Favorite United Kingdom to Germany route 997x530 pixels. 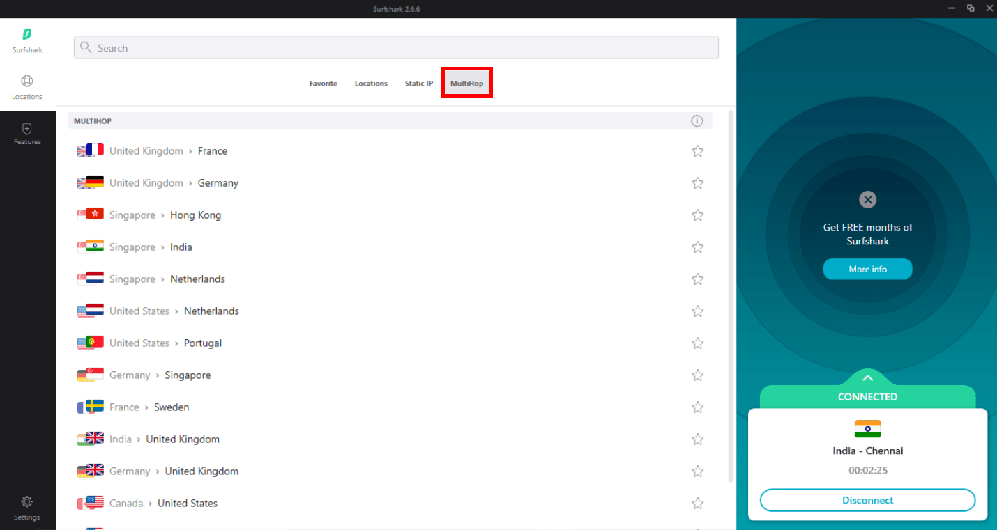click(697, 183)
